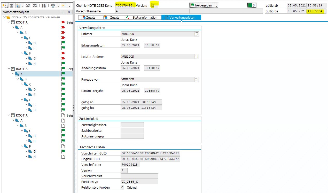This screenshot has height=193, width=328.
Task: Click the Sachbearbeiter input field
Action: pyautogui.click(x=132, y=131)
